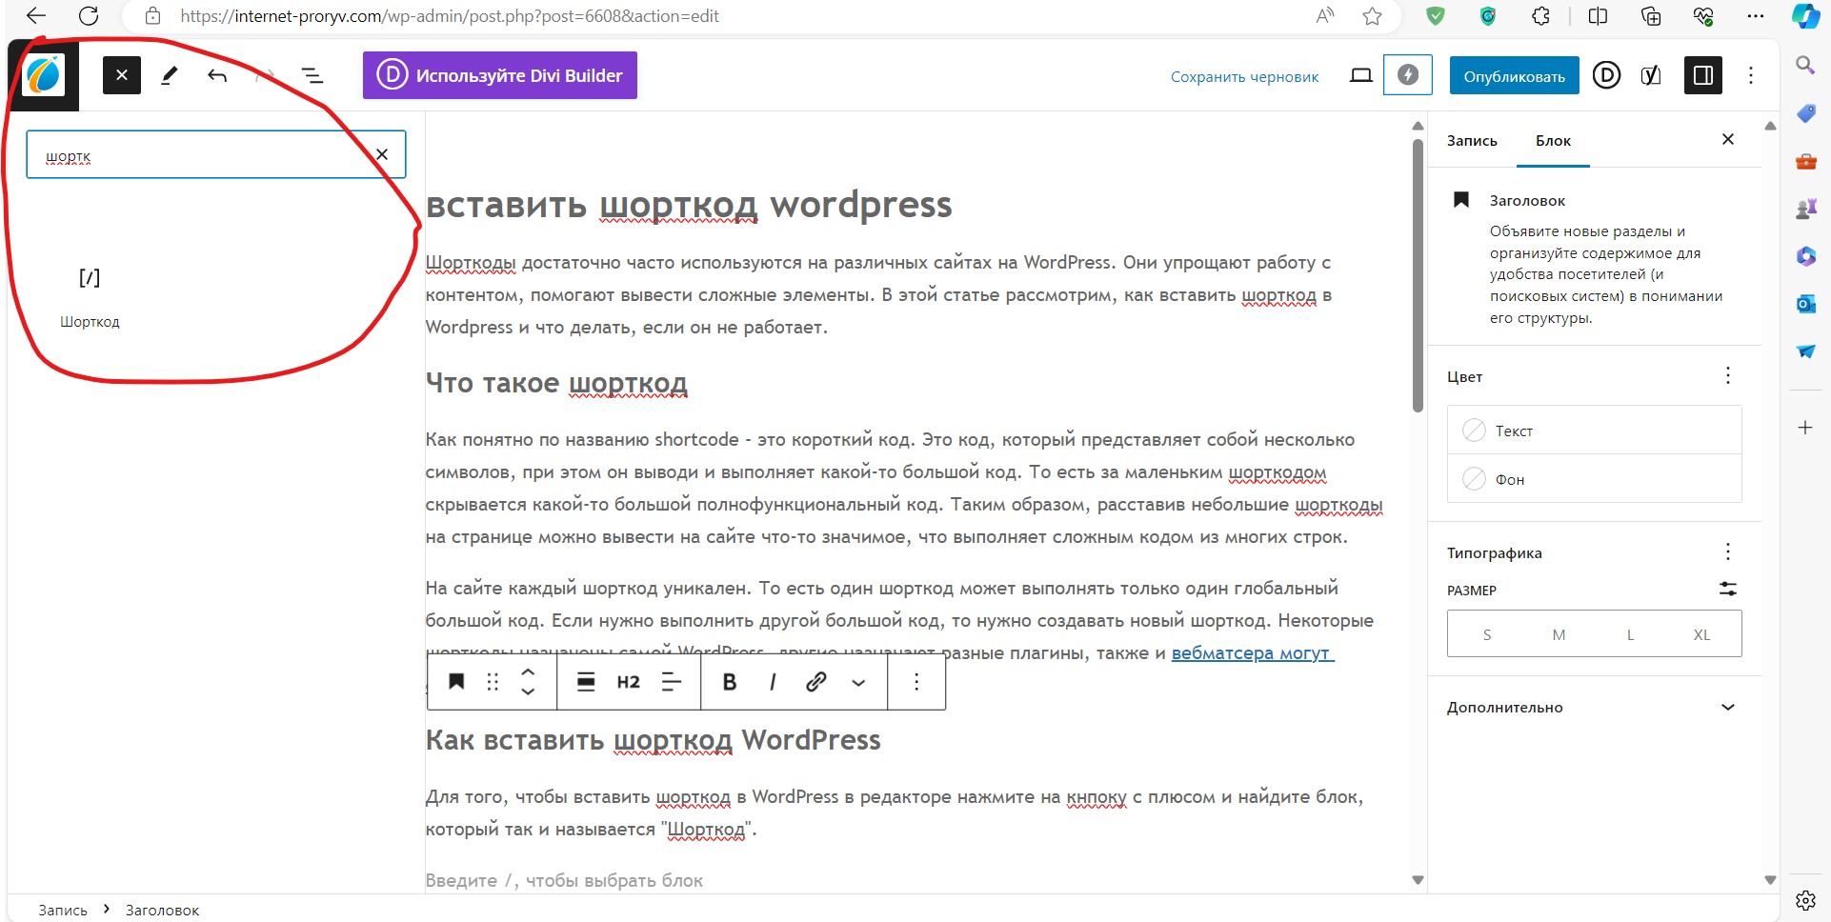Publish the post
This screenshot has height=922, width=1831.
[x=1515, y=76]
